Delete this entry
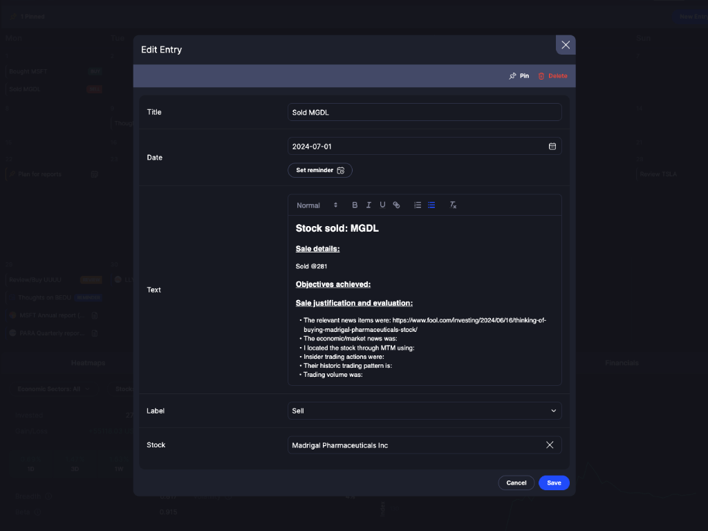708x531 pixels. point(552,76)
